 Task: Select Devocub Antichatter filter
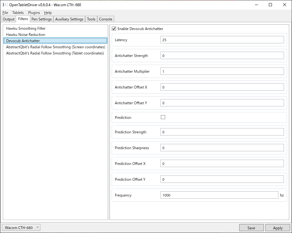click(55, 41)
